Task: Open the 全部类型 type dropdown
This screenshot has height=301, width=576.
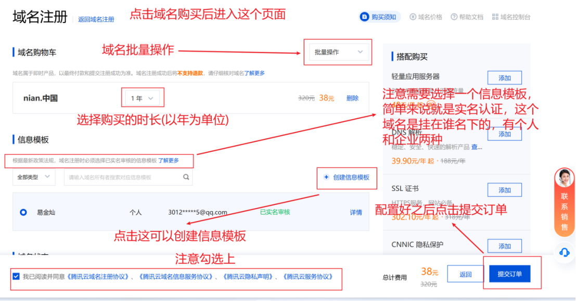Action: [34, 177]
